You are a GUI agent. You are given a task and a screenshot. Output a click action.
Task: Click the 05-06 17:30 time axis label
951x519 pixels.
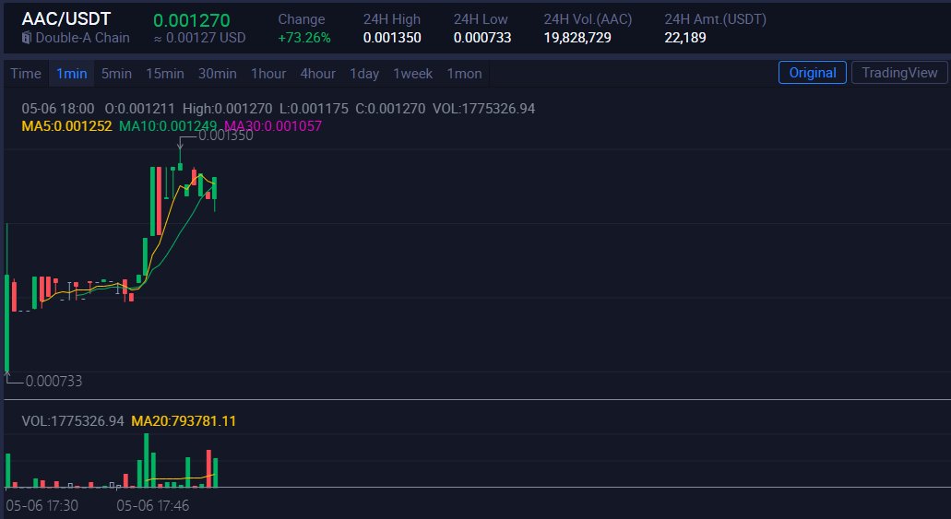[42, 505]
